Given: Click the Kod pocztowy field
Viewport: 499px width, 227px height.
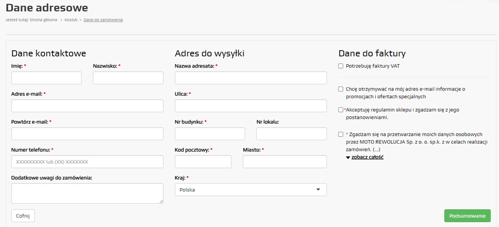Looking at the screenshot, I should point(203,162).
